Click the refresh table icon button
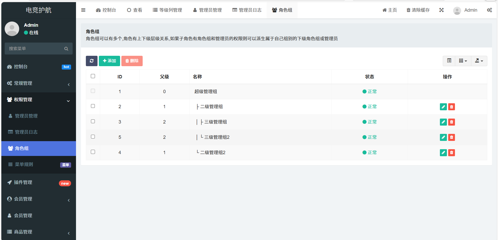The height and width of the screenshot is (240, 498). 92,61
